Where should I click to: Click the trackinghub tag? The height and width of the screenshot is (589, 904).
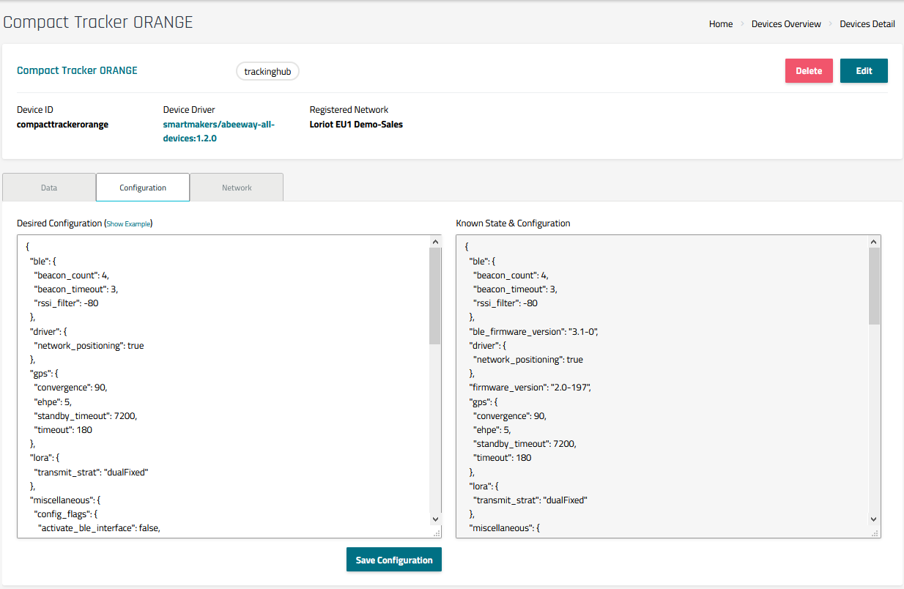point(267,72)
